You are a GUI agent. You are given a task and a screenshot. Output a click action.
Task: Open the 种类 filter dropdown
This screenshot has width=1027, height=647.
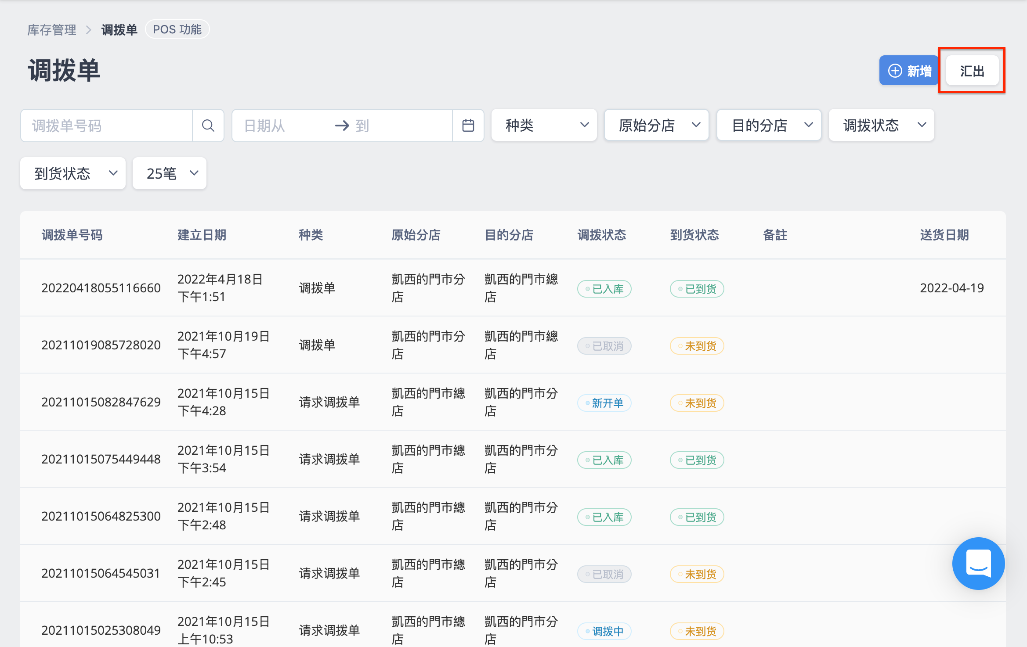point(544,126)
